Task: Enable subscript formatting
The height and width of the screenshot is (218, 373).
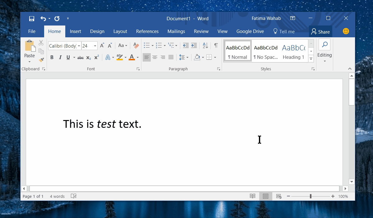Action: (88, 57)
